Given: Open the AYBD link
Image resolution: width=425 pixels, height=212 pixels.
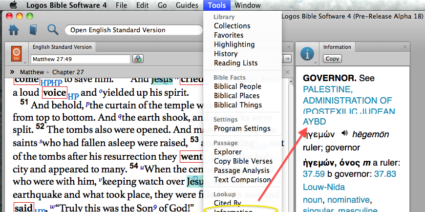Looking at the screenshot, I should (314, 122).
